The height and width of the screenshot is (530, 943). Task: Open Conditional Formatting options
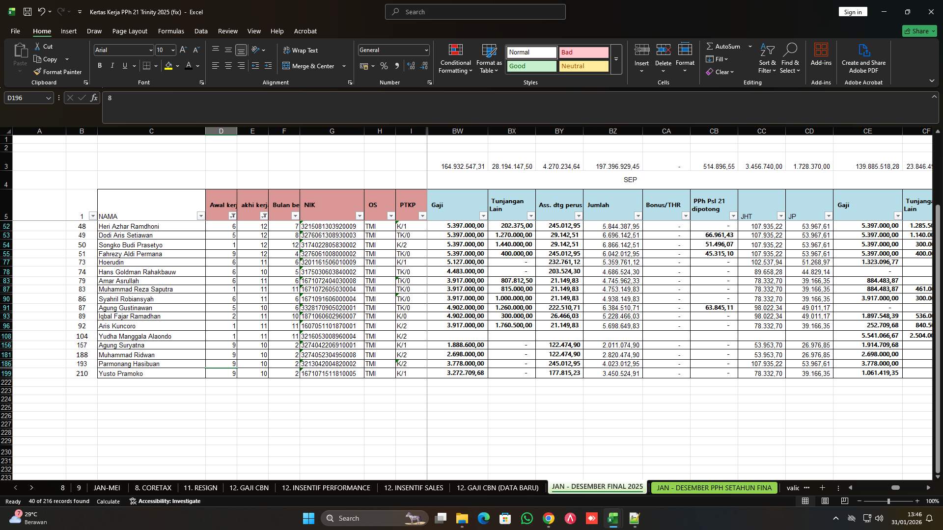455,59
